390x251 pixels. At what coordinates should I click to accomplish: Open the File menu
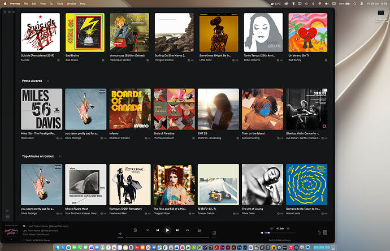26,4
